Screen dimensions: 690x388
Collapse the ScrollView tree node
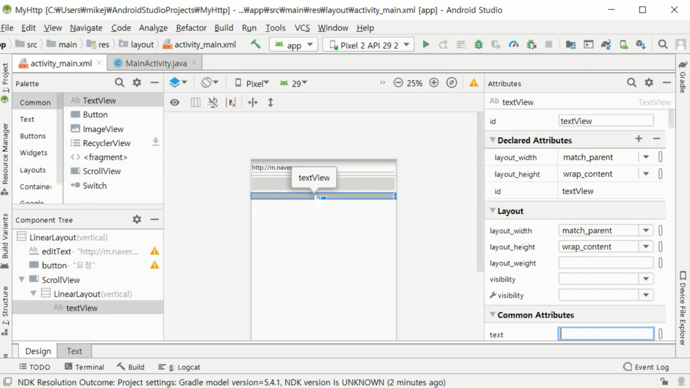click(22, 280)
